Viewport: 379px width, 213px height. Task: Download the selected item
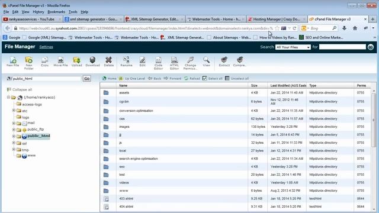pyautogui.click(x=92, y=62)
